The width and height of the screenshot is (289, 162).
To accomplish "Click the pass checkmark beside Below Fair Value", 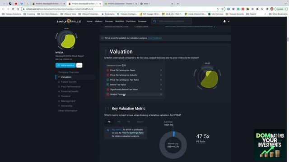I will 108,85.
